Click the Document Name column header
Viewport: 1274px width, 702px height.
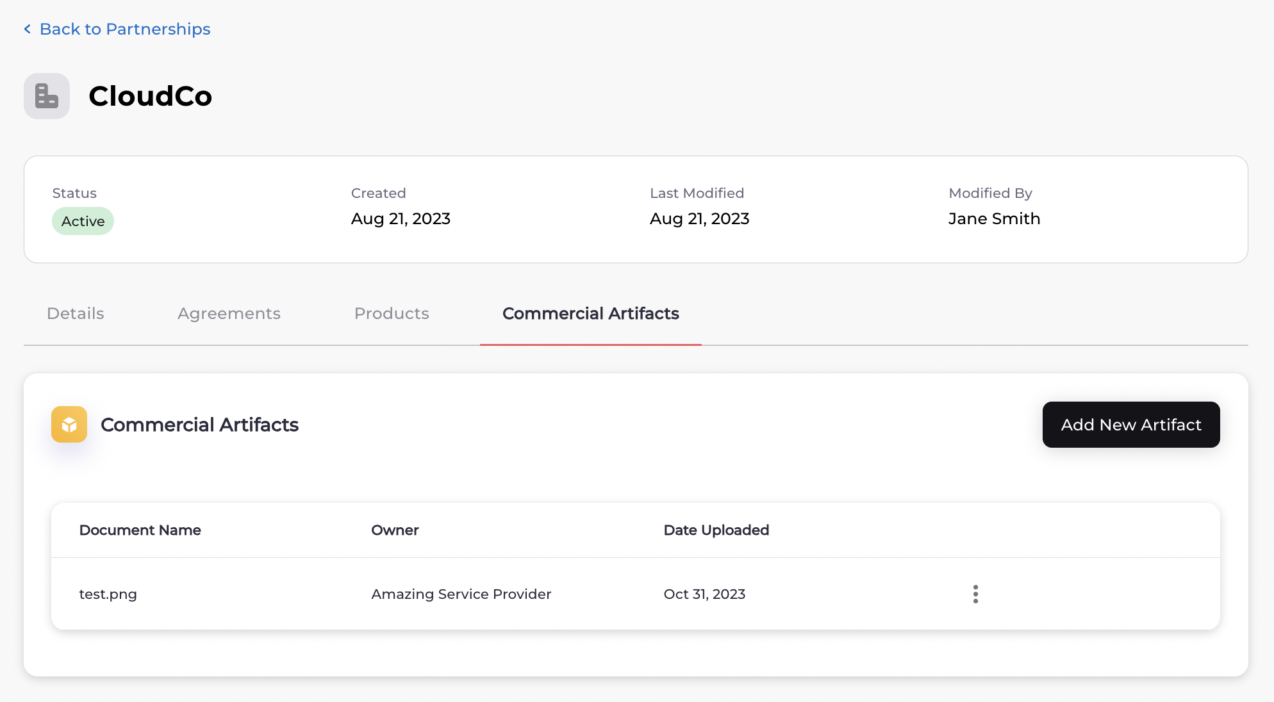pyautogui.click(x=140, y=530)
